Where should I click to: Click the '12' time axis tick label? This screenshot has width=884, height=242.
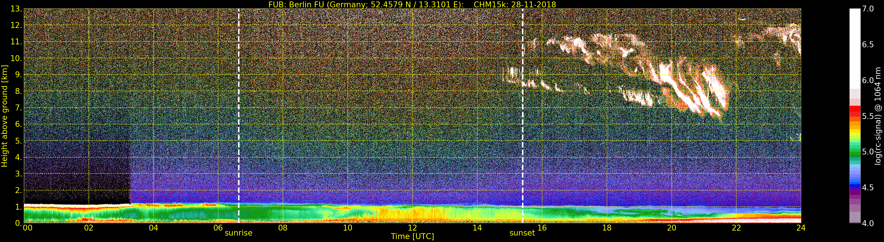point(412,228)
